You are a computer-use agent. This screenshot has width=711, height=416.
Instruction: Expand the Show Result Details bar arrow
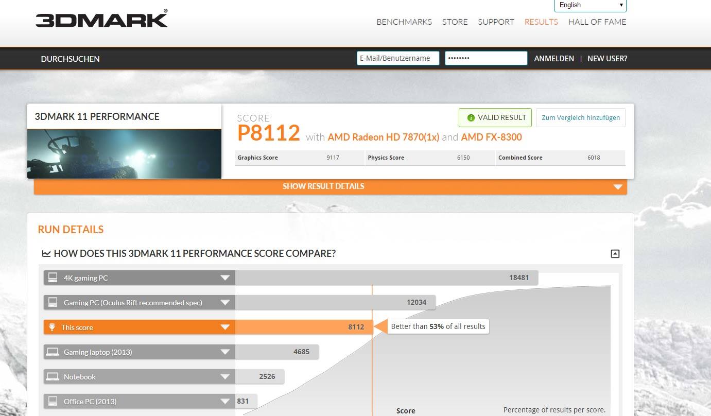coord(618,187)
